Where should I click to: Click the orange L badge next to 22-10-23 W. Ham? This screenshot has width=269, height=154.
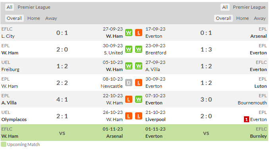(129, 99)
